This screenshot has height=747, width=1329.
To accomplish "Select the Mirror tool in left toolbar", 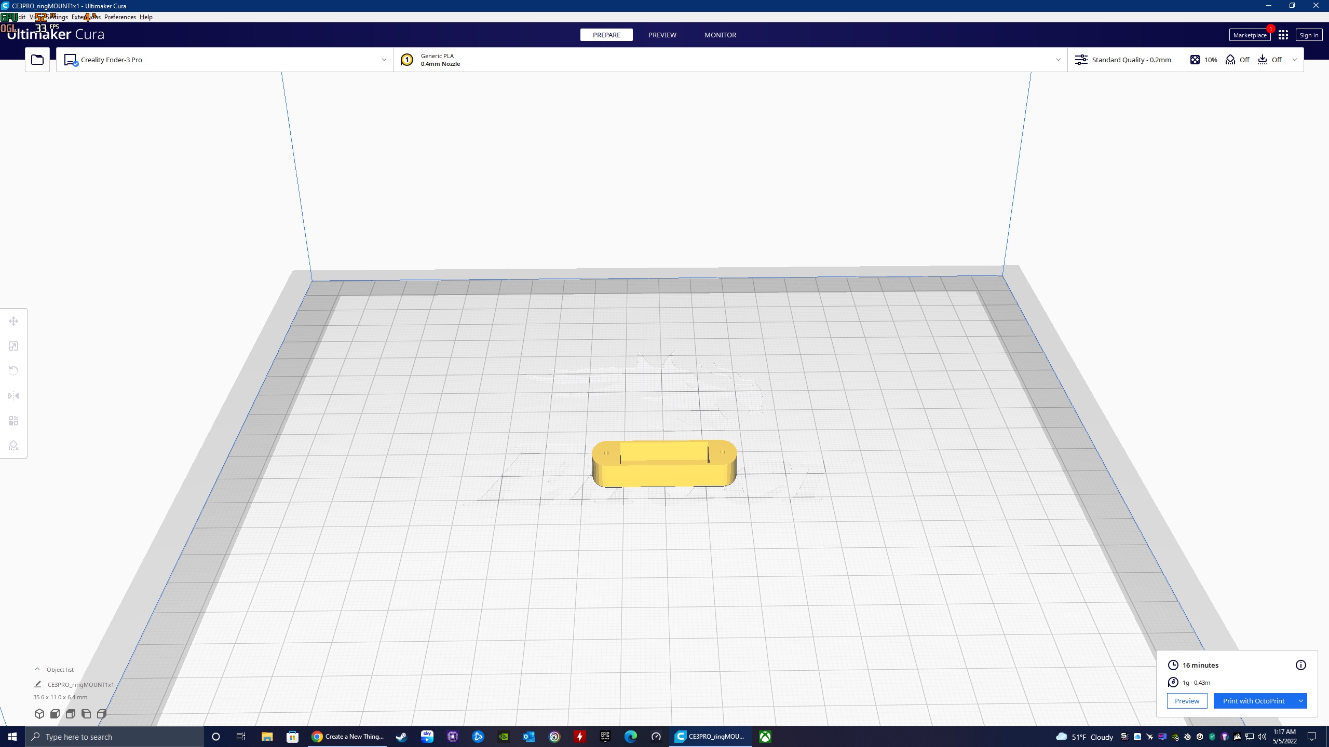I will (14, 396).
